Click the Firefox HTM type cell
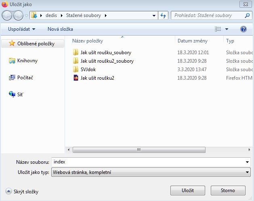Screen dimensions: 254x201 click(x=239, y=78)
